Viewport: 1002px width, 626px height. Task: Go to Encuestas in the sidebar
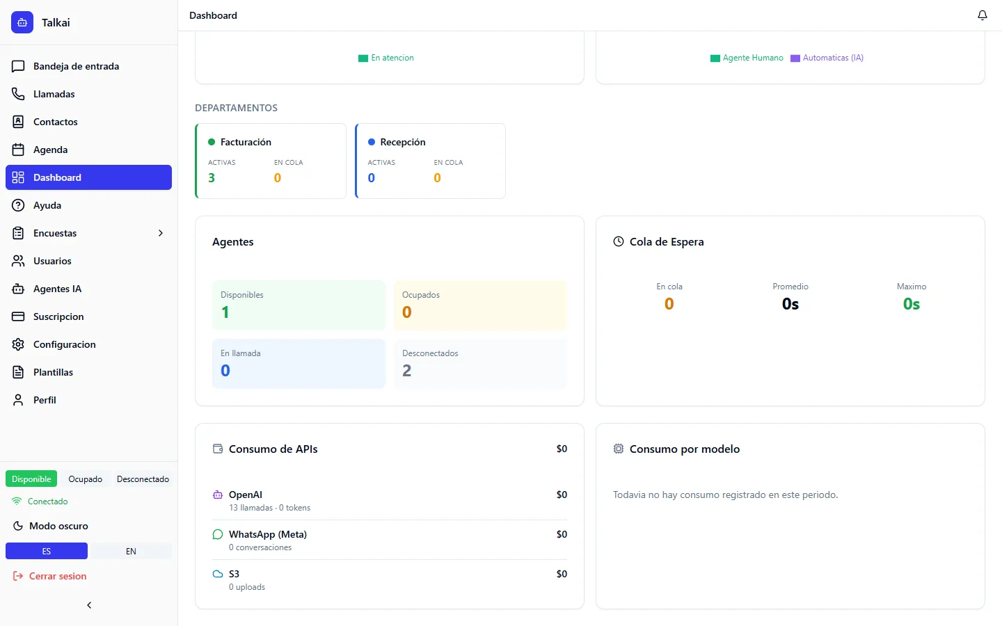coord(88,233)
